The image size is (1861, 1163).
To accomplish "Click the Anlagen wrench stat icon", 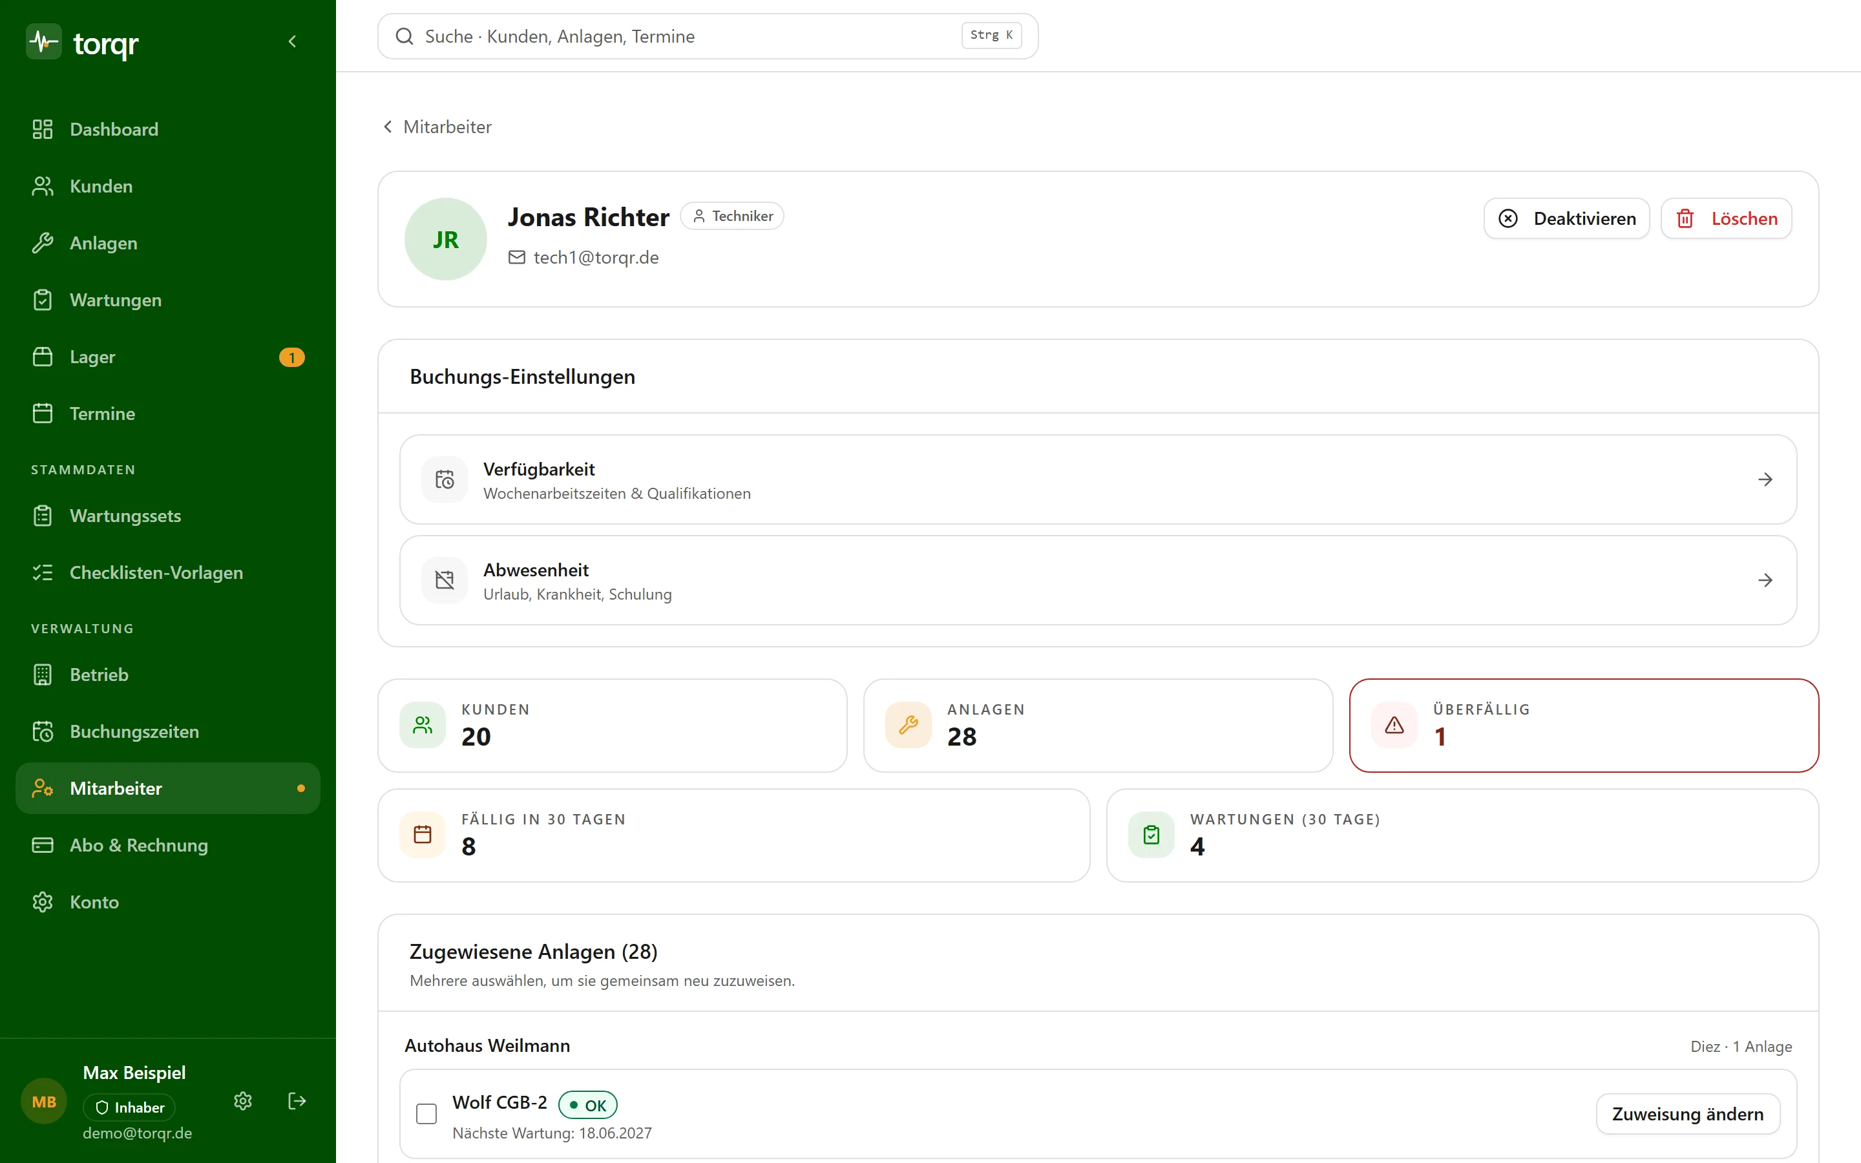I will click(x=908, y=726).
